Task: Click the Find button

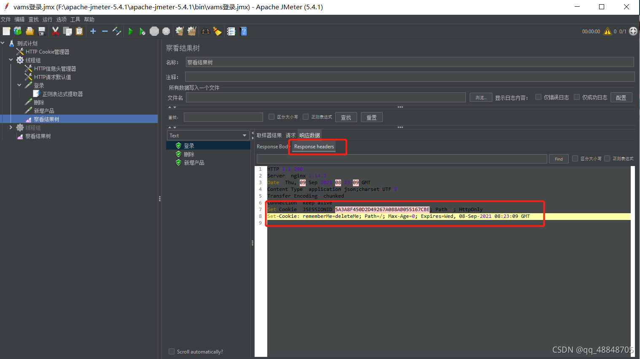Action: click(x=558, y=159)
